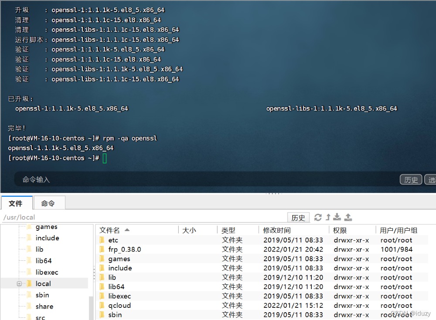
Task: Sort files by 大小 column
Action: point(189,230)
